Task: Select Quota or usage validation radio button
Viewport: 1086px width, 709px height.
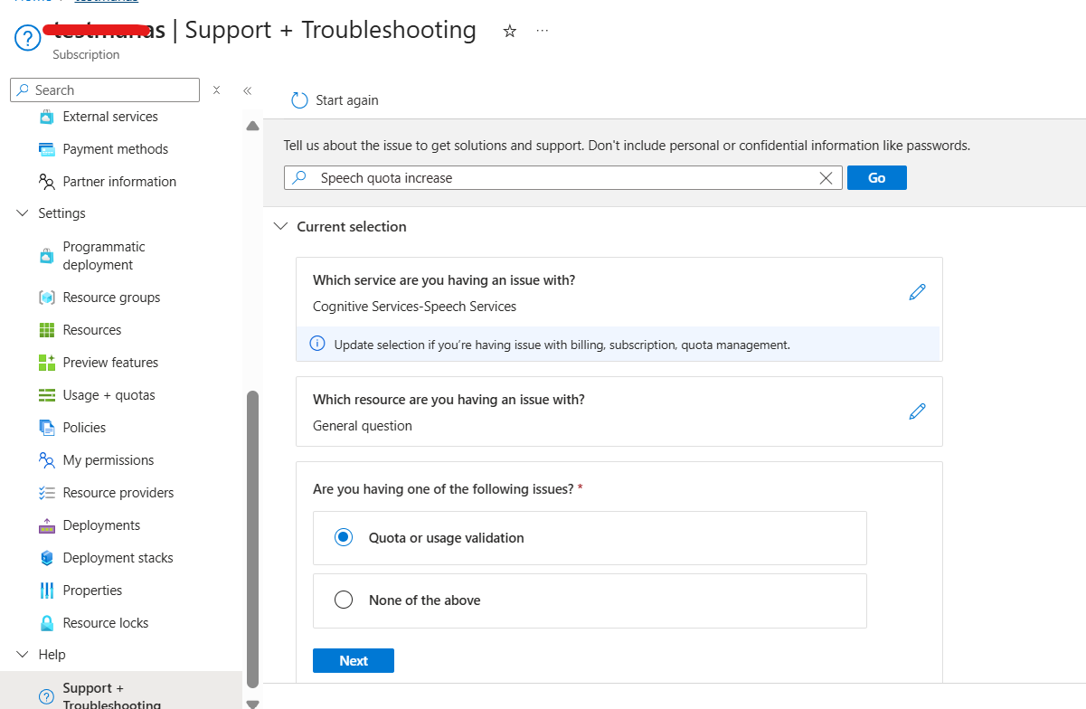Action: click(x=344, y=537)
